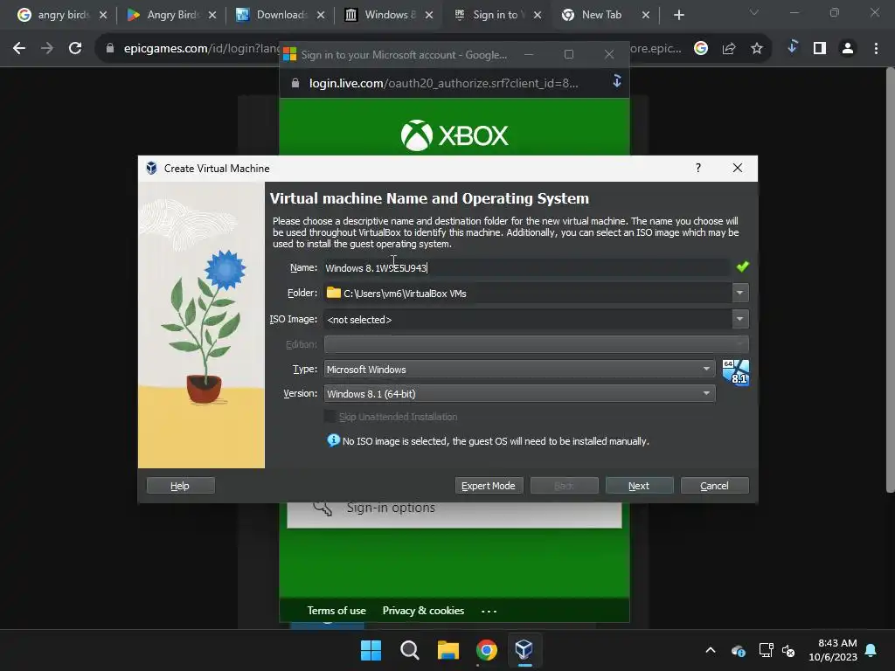Image resolution: width=895 pixels, height=671 pixels.
Task: Click the ISO Image <not selected> field
Action: click(527, 319)
